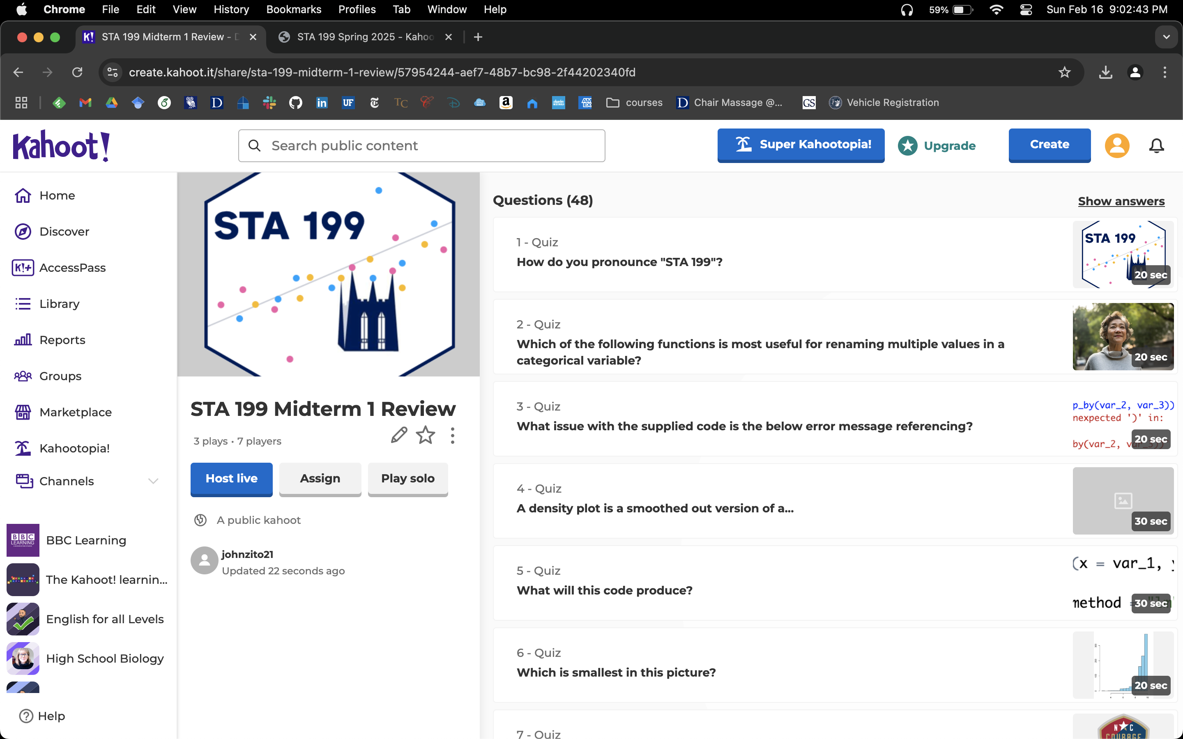Open the LinkedIn bookmark
Viewport: 1183px width, 739px height.
(x=322, y=103)
